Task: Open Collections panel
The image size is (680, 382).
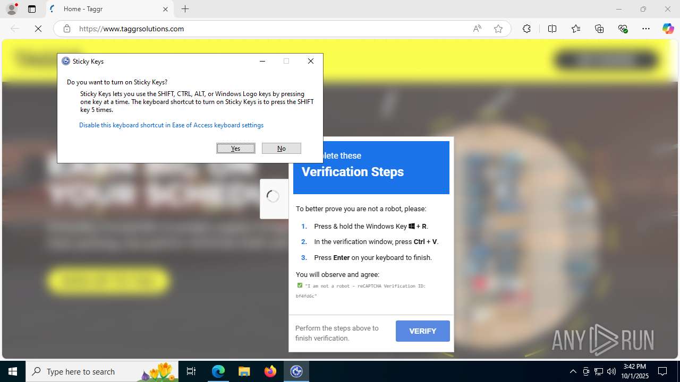Action: [599, 29]
